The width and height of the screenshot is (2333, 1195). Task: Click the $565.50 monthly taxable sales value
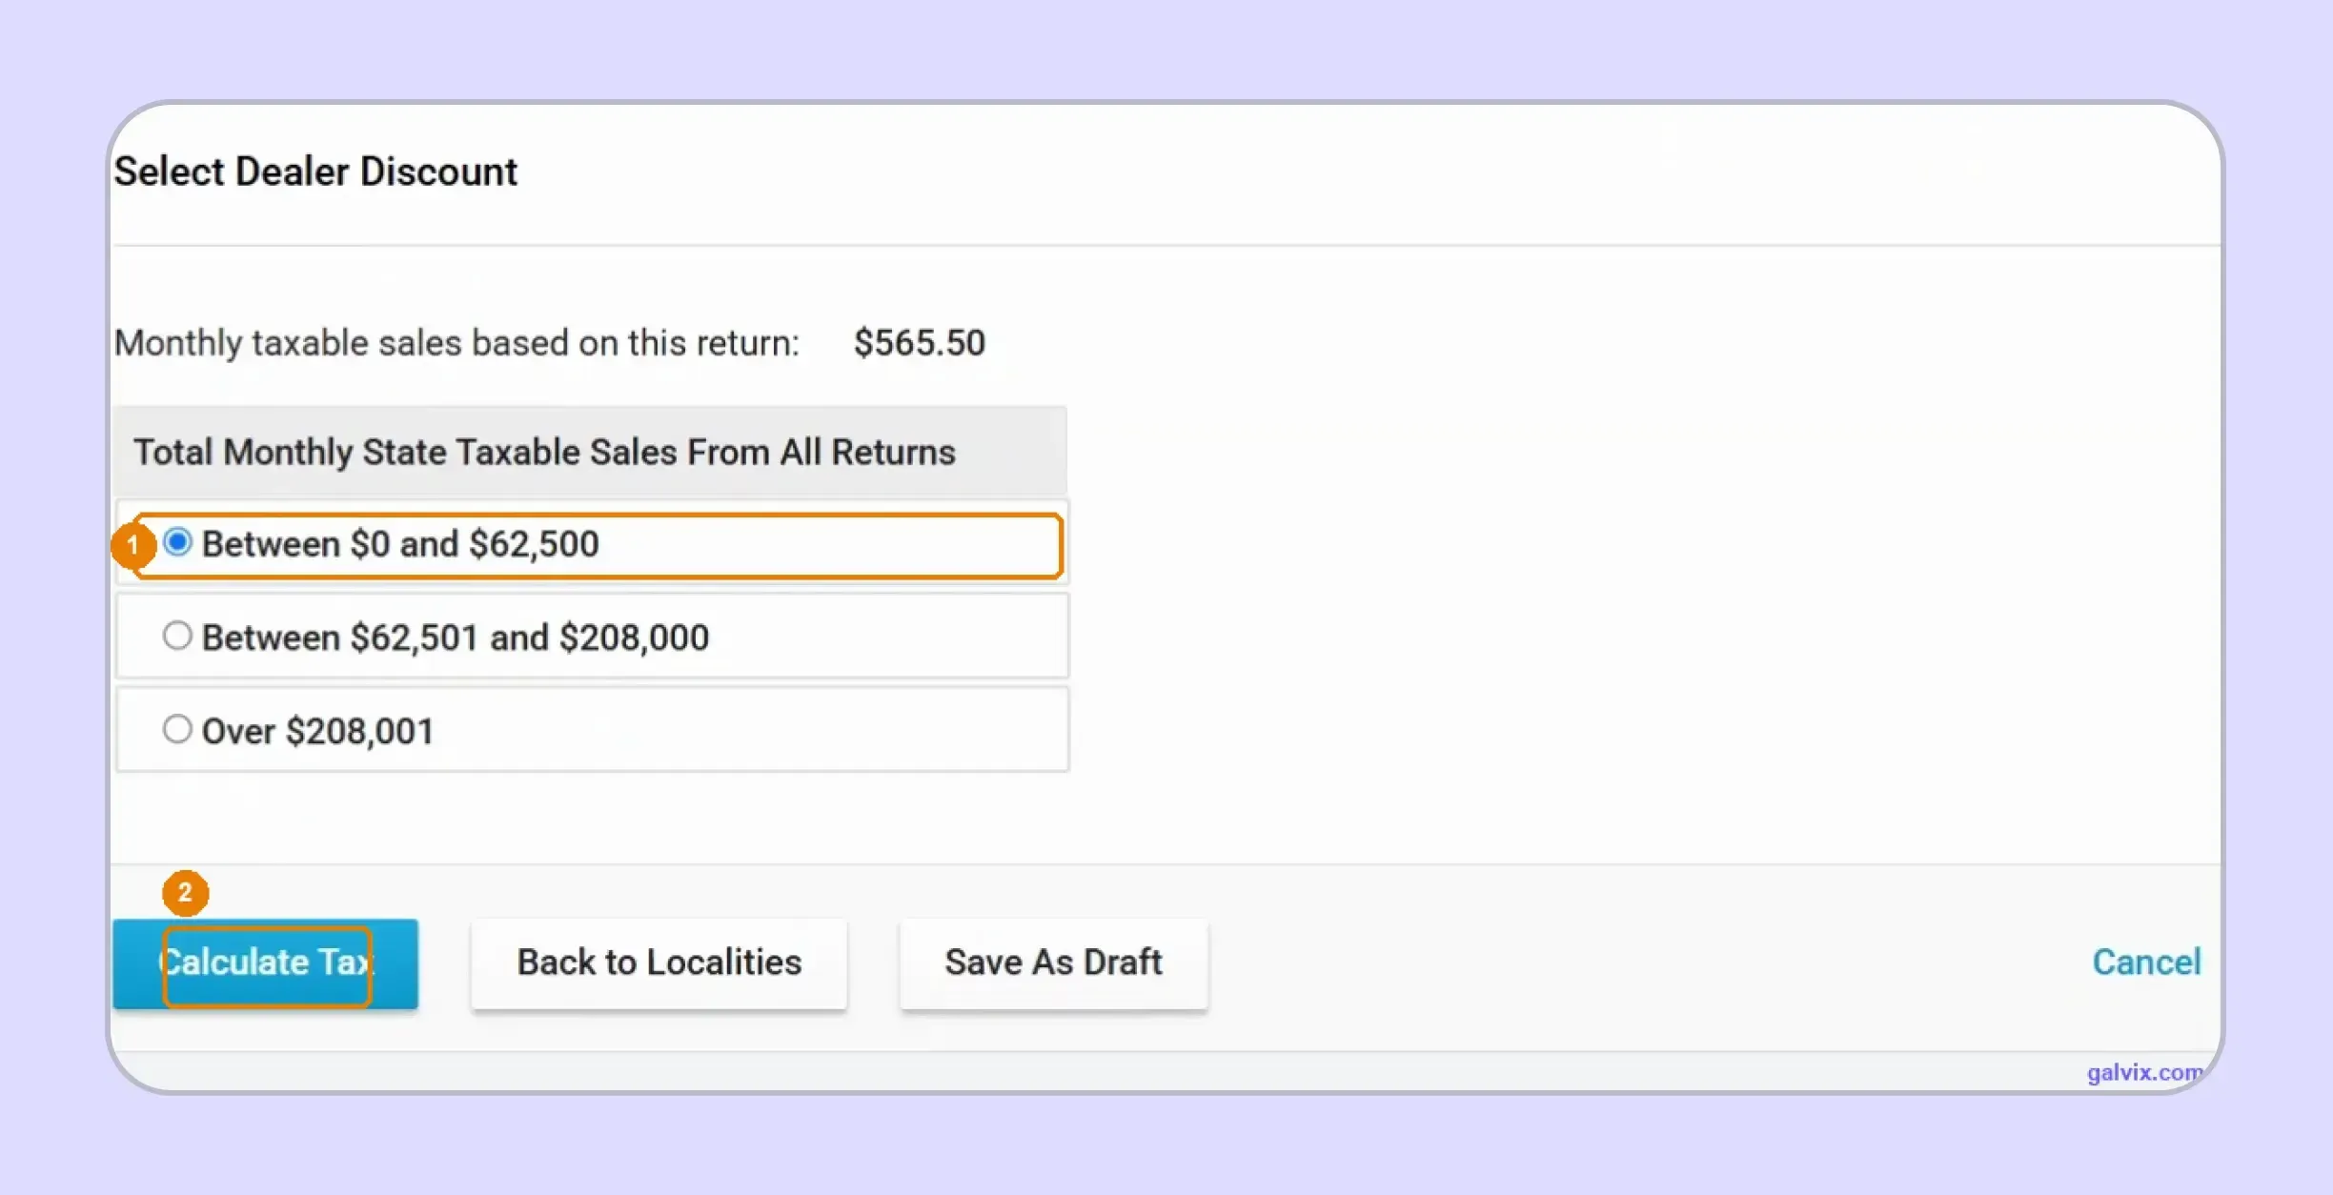coord(919,343)
